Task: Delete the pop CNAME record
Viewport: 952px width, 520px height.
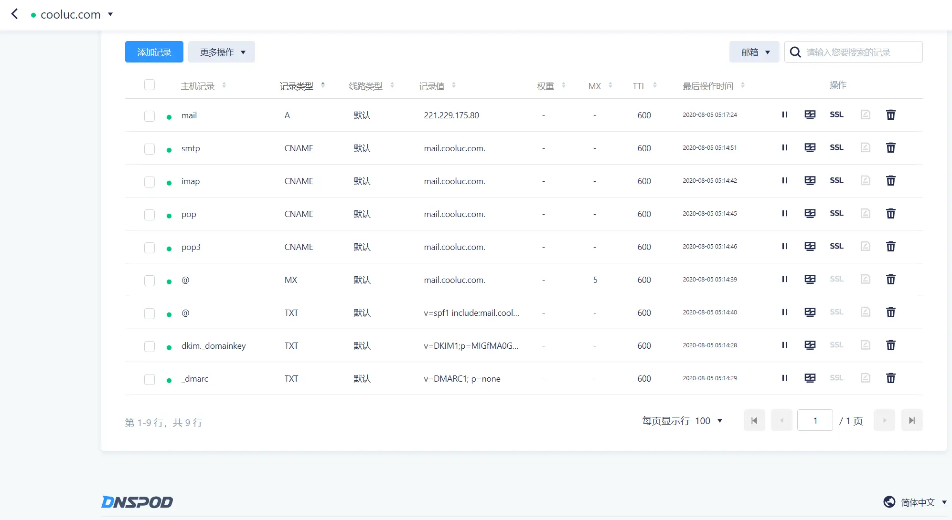Action: 891,213
